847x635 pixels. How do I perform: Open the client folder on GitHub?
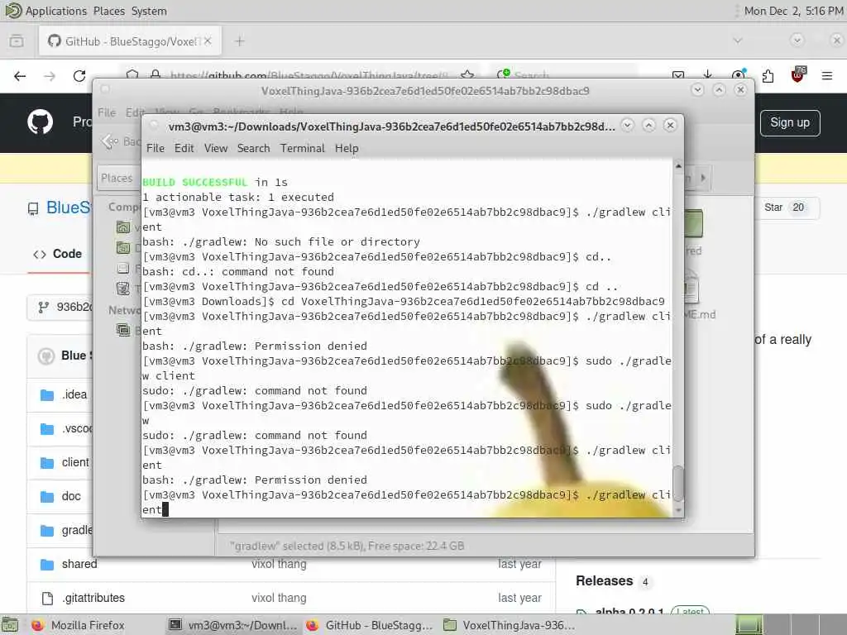[x=75, y=463]
